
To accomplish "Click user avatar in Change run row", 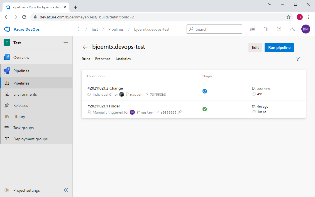I will pyautogui.click(x=122, y=94).
